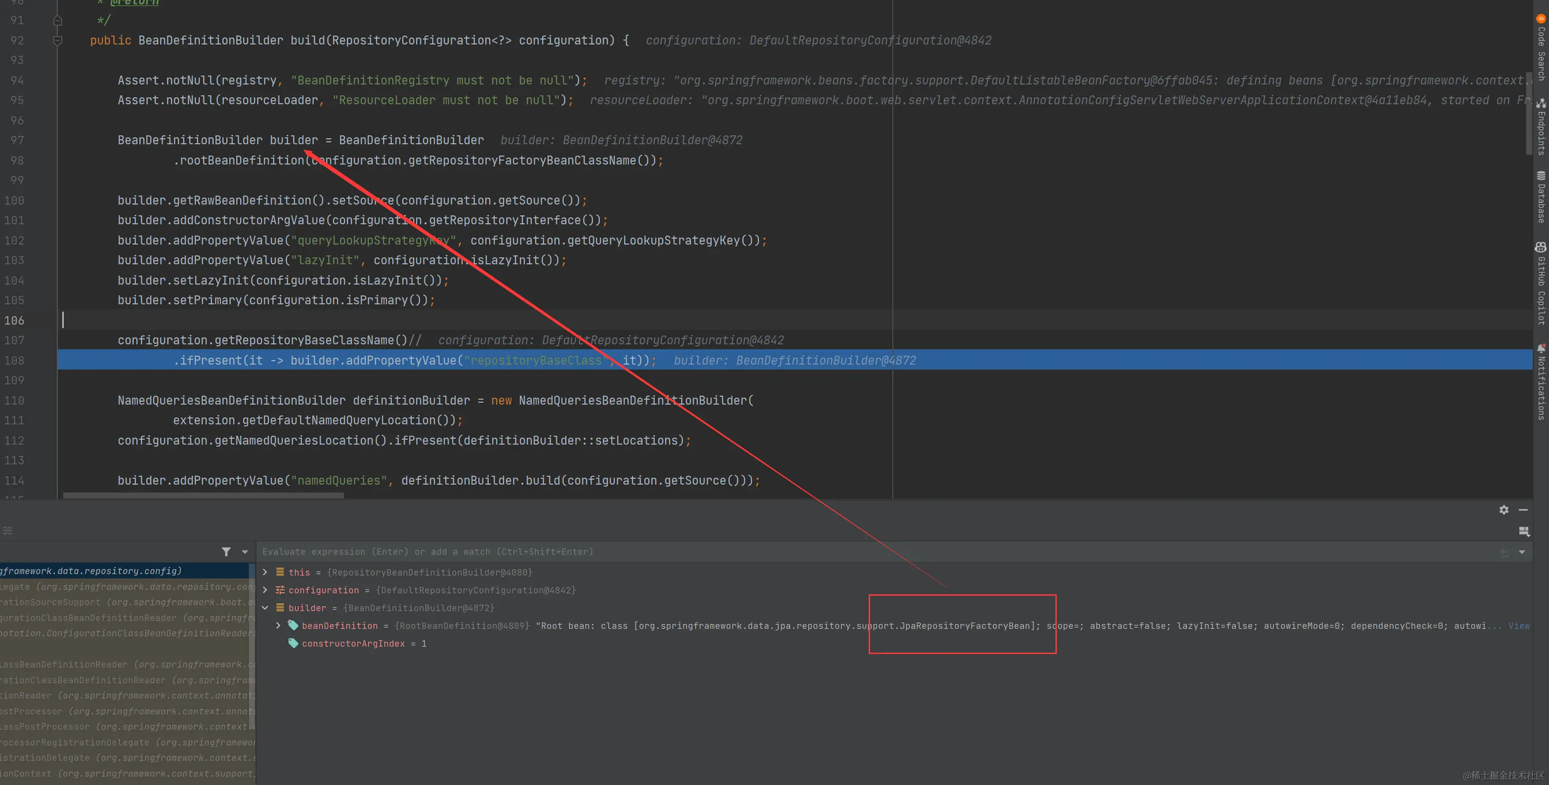The width and height of the screenshot is (1549, 785).
Task: Open debugger layout settings icon
Action: [x=1524, y=531]
